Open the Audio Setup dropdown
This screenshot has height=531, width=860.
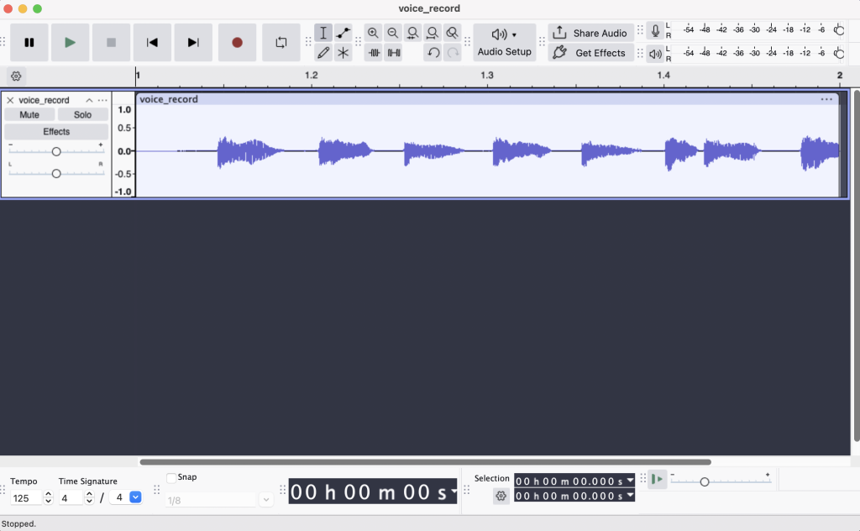[x=504, y=42]
